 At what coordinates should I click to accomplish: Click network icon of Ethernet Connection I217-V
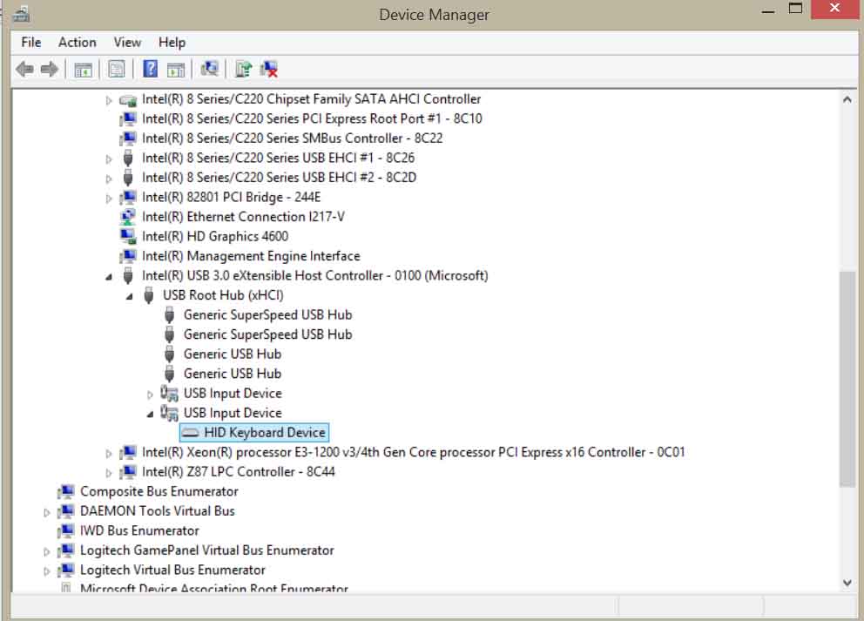[128, 217]
